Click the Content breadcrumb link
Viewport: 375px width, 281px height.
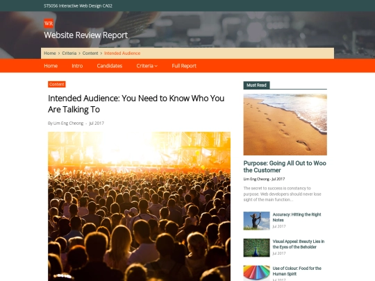point(90,53)
